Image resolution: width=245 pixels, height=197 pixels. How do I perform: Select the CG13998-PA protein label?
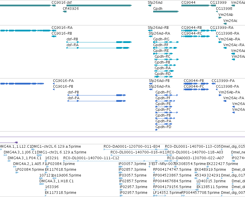point(227,87)
